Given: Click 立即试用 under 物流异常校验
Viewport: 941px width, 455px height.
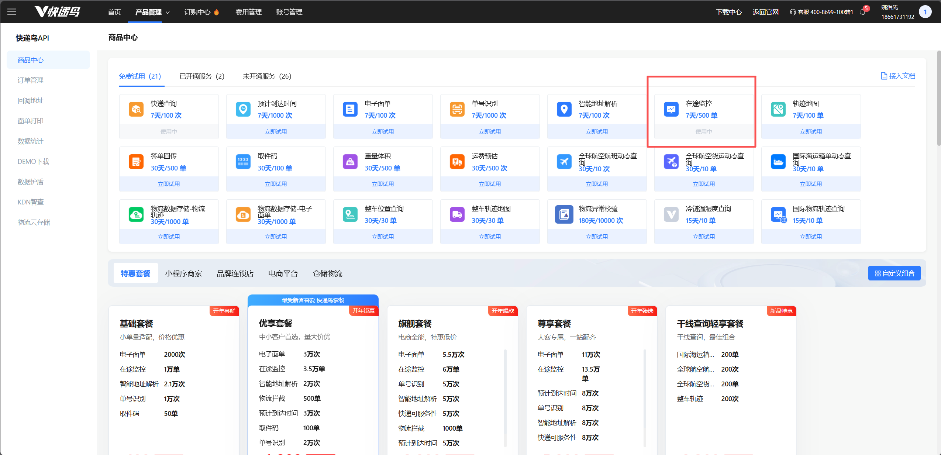Looking at the screenshot, I should tap(597, 237).
